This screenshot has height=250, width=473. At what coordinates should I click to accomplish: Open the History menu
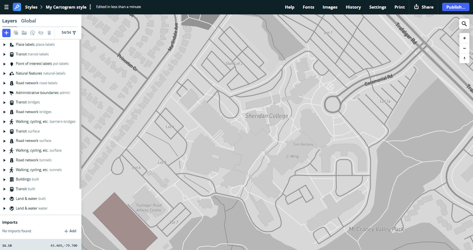[x=353, y=7]
